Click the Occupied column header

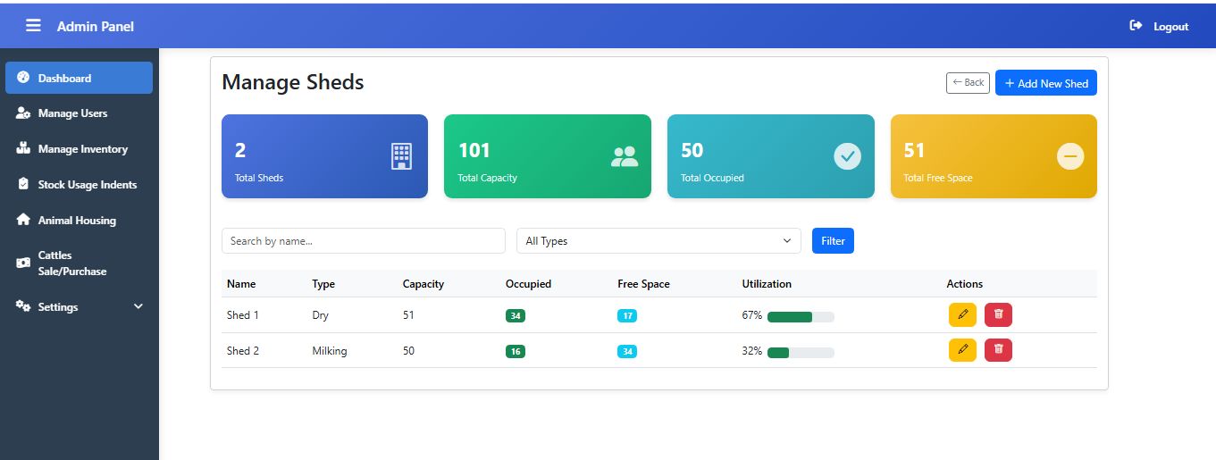click(528, 284)
